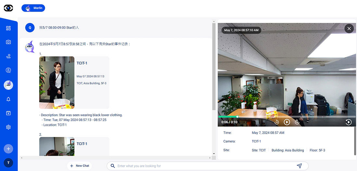Screen dimensions: 357x171
Task: Open the dashboard grid icon in sidebar
Action: (8, 28)
